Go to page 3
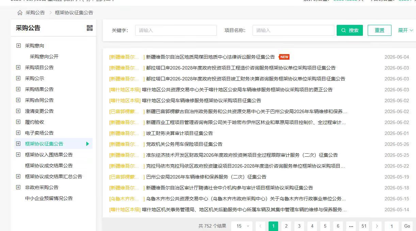This screenshot has height=231, width=416. pyautogui.click(x=299, y=226)
